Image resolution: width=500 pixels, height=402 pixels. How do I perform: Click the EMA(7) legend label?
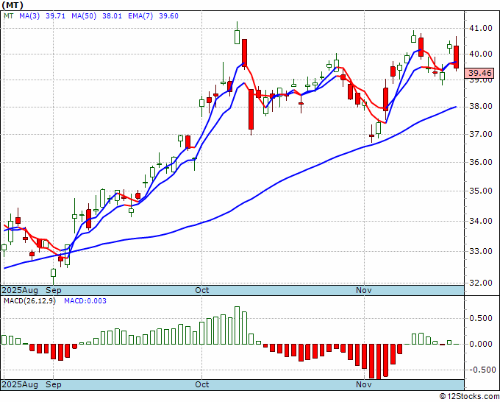pos(140,16)
